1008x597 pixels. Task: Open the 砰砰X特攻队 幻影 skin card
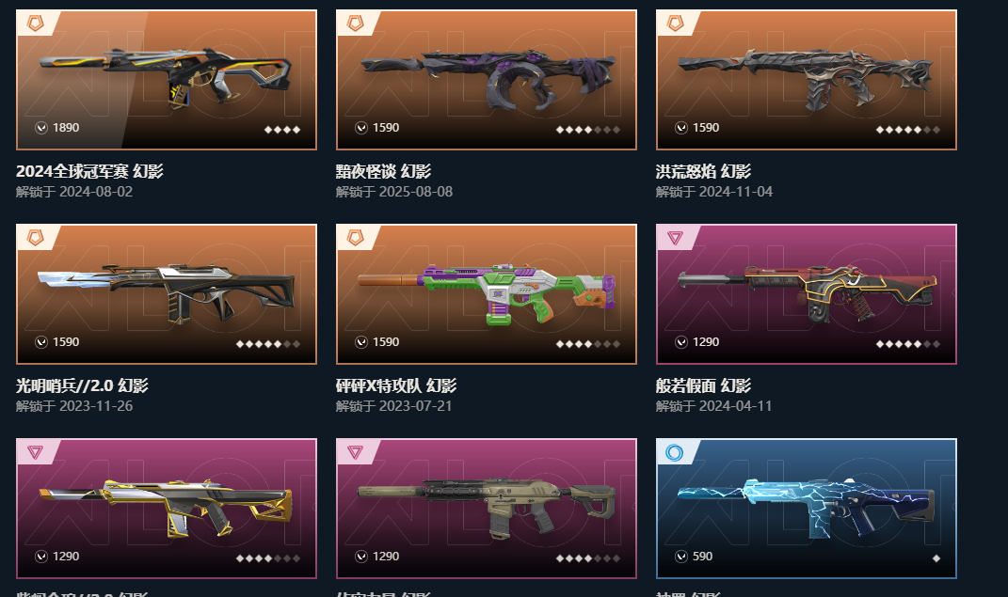(487, 294)
